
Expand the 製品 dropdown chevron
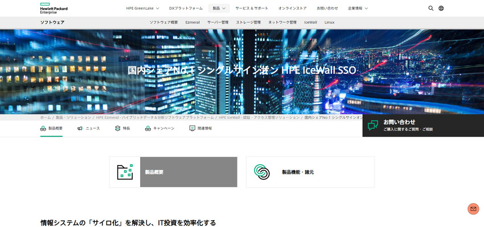[224, 9]
